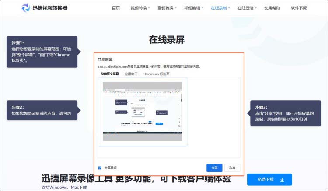Open the 音频转换 menu

(x=165, y=8)
